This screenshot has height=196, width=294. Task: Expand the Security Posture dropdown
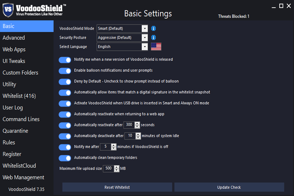145,38
